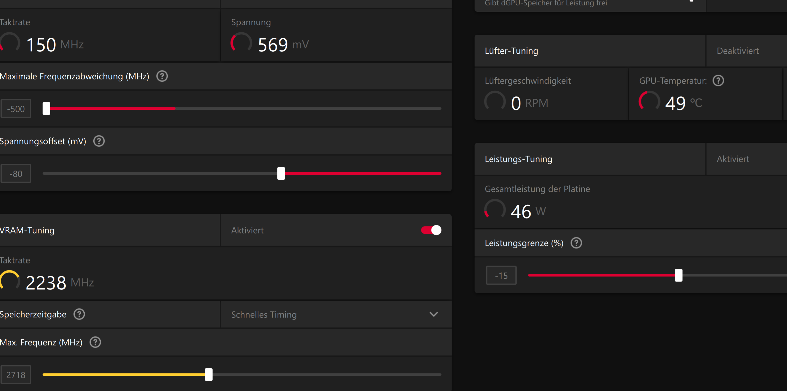The image size is (787, 391).
Task: Open help for Speicherzeitgabe
Action: coord(79,314)
